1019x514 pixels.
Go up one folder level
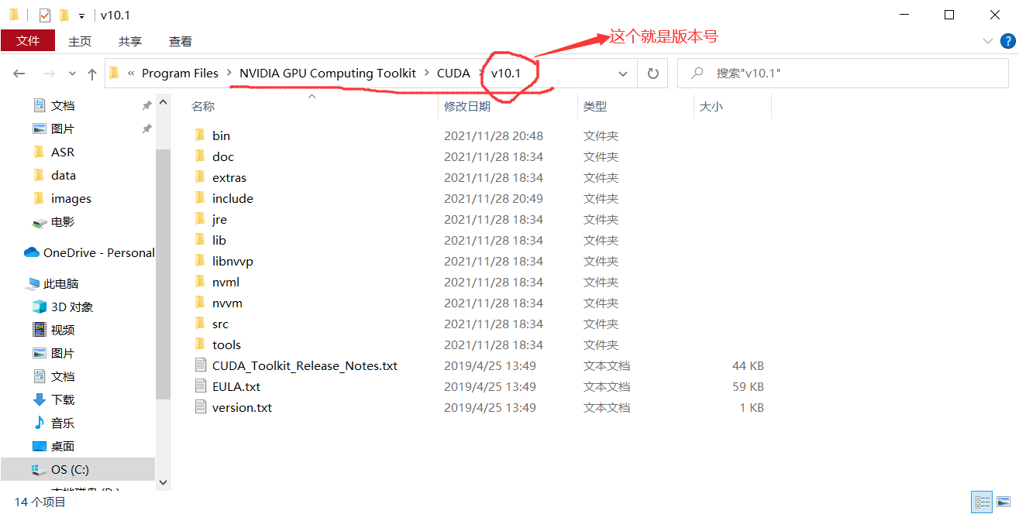92,74
